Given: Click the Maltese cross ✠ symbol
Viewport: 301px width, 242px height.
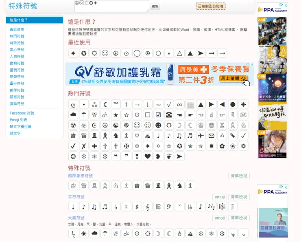Looking at the screenshot, I should click(127, 146).
